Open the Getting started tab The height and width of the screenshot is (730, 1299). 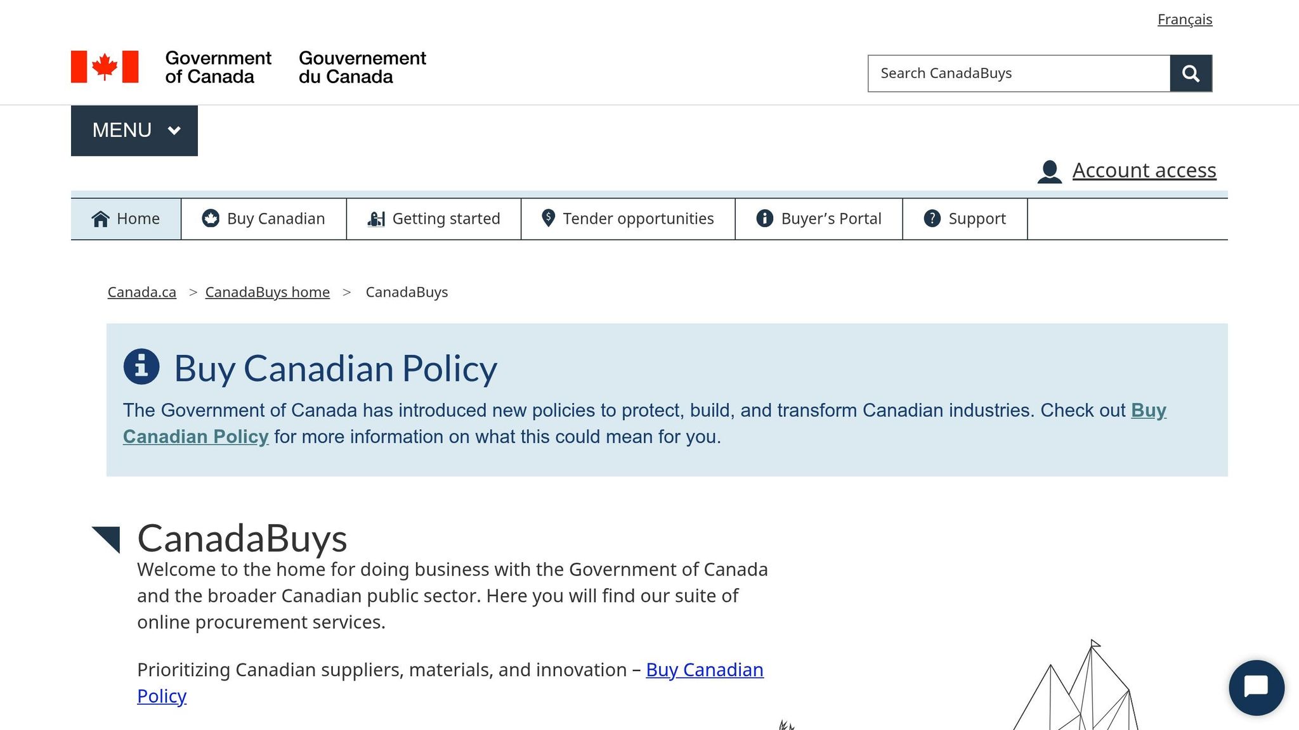[x=434, y=219]
